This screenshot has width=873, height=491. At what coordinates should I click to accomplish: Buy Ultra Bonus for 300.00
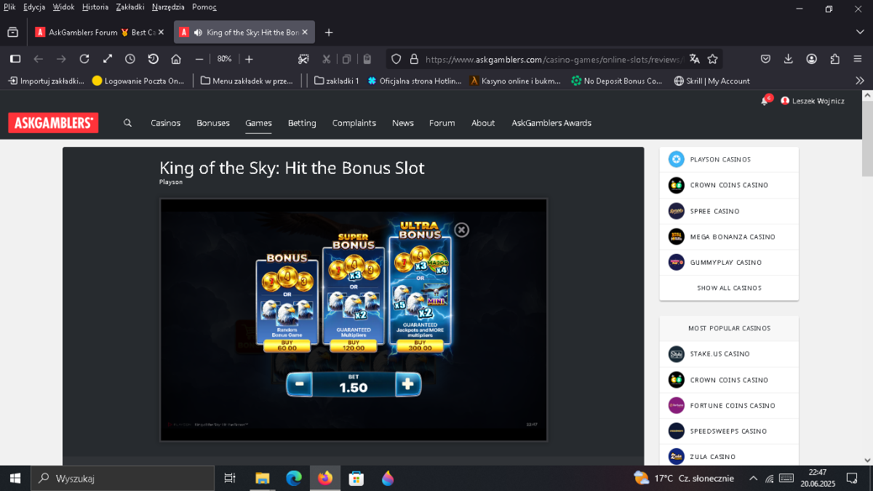(x=420, y=345)
